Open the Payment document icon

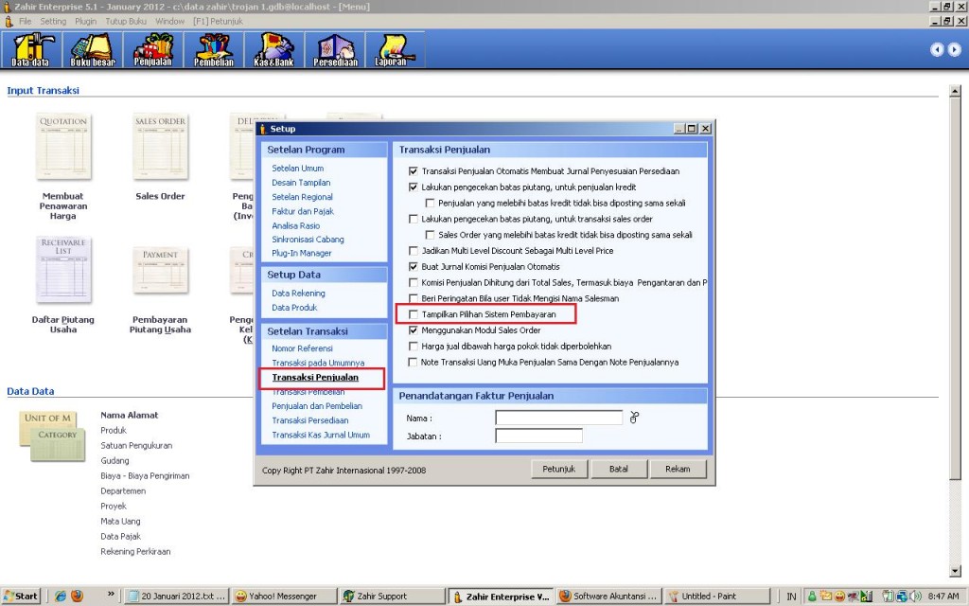[x=160, y=270]
